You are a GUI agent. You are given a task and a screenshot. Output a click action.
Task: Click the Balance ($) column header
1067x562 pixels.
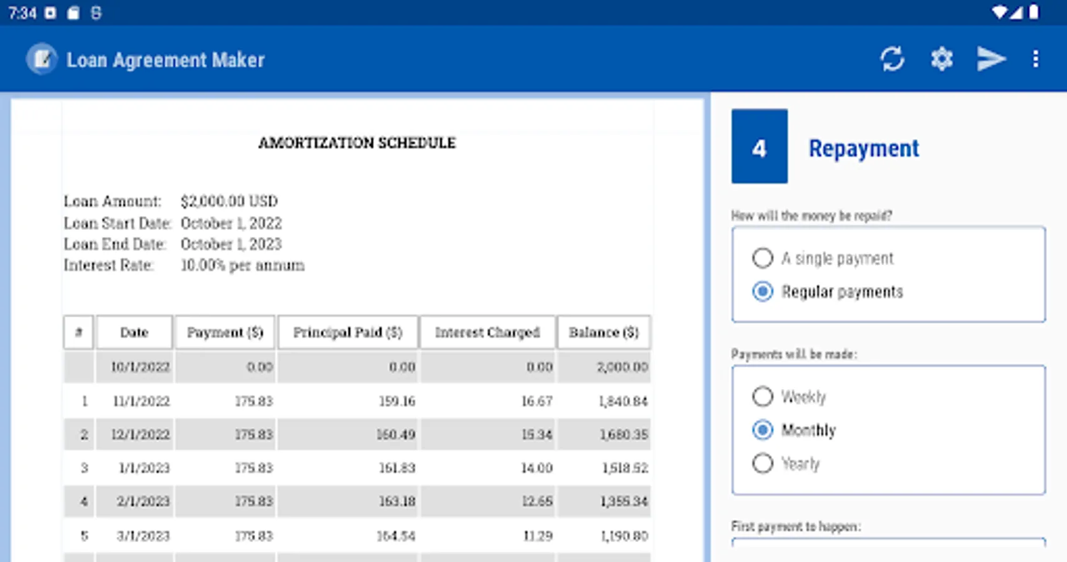click(603, 332)
